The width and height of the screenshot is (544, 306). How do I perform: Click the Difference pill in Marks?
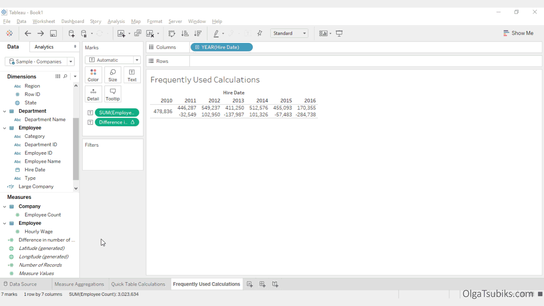tap(117, 122)
